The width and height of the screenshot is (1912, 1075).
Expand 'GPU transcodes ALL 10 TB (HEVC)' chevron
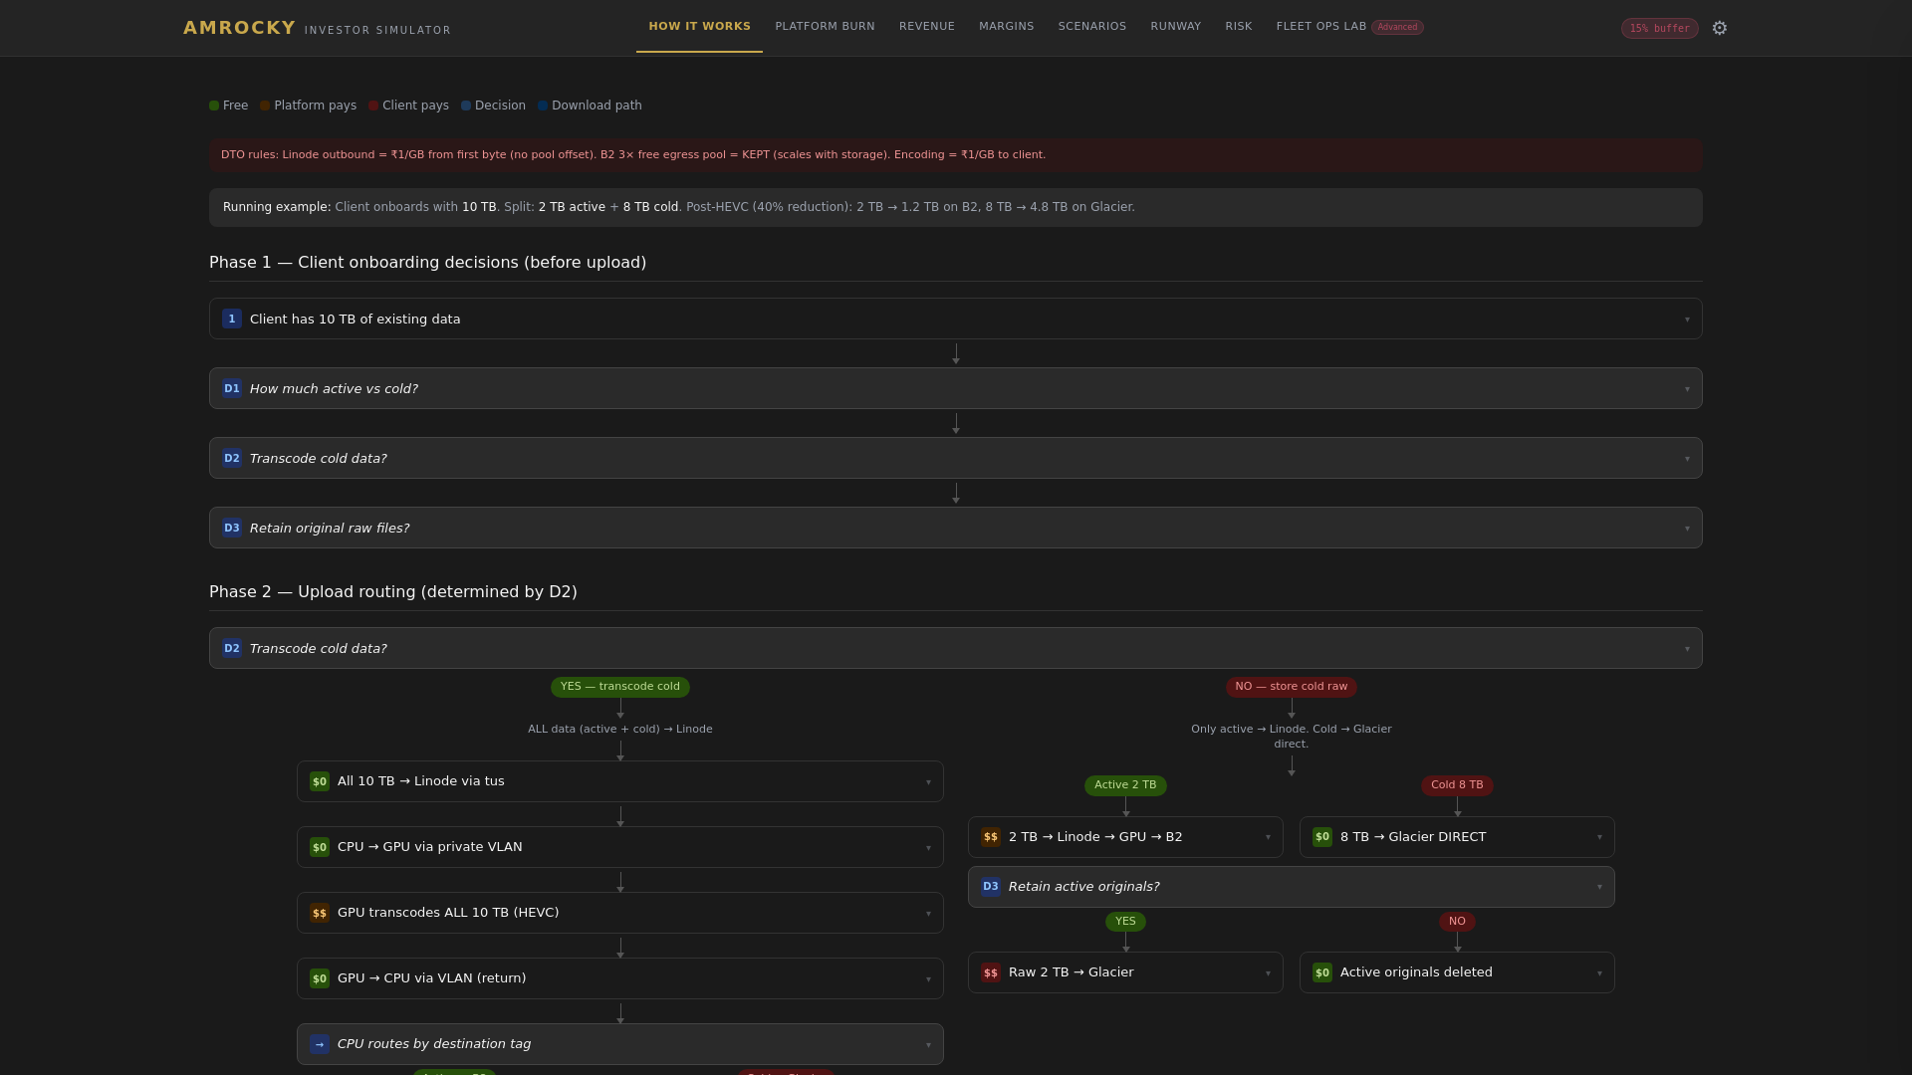point(928,914)
